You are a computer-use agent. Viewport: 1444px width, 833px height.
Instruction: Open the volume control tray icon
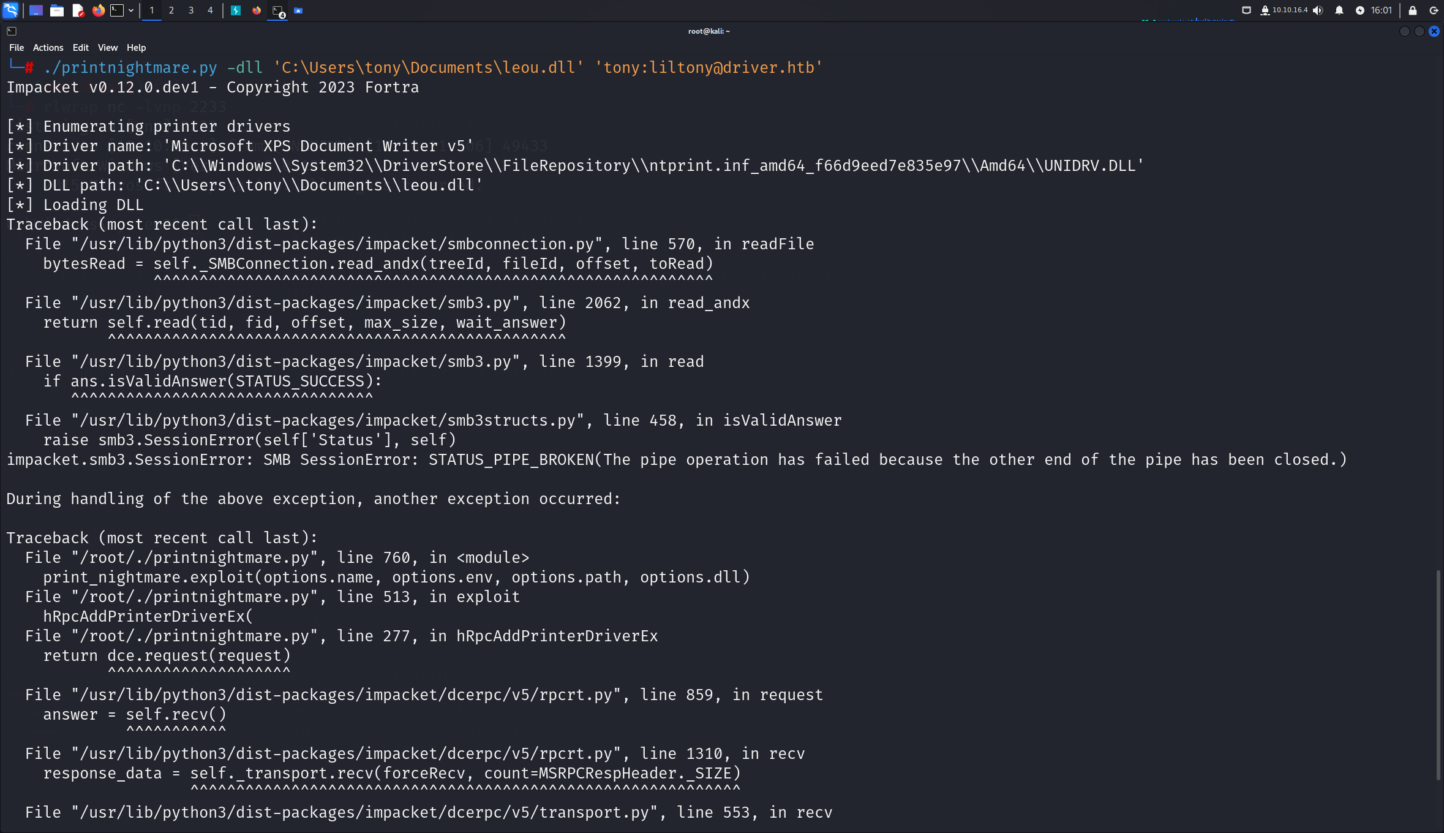pyautogui.click(x=1318, y=10)
